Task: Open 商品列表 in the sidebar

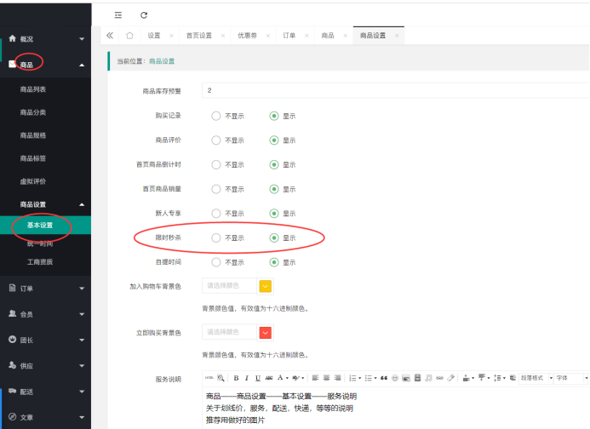Action: click(33, 89)
